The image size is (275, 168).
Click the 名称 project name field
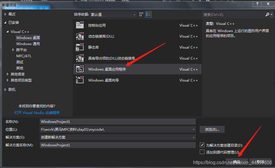[118, 121]
